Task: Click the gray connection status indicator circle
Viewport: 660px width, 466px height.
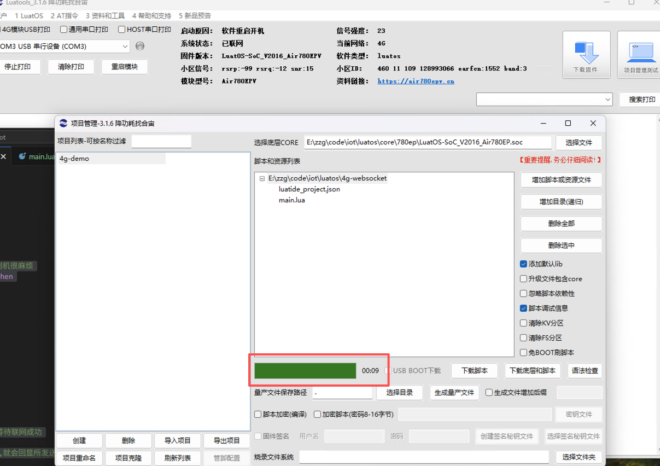Action: point(140,46)
